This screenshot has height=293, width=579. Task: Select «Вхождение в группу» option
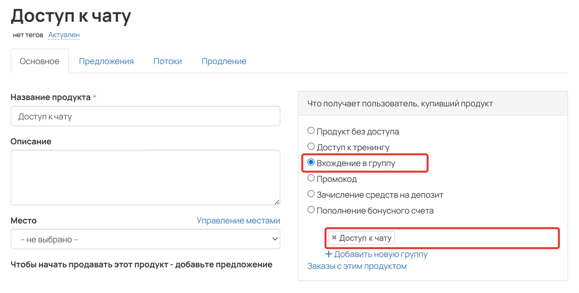[311, 163]
